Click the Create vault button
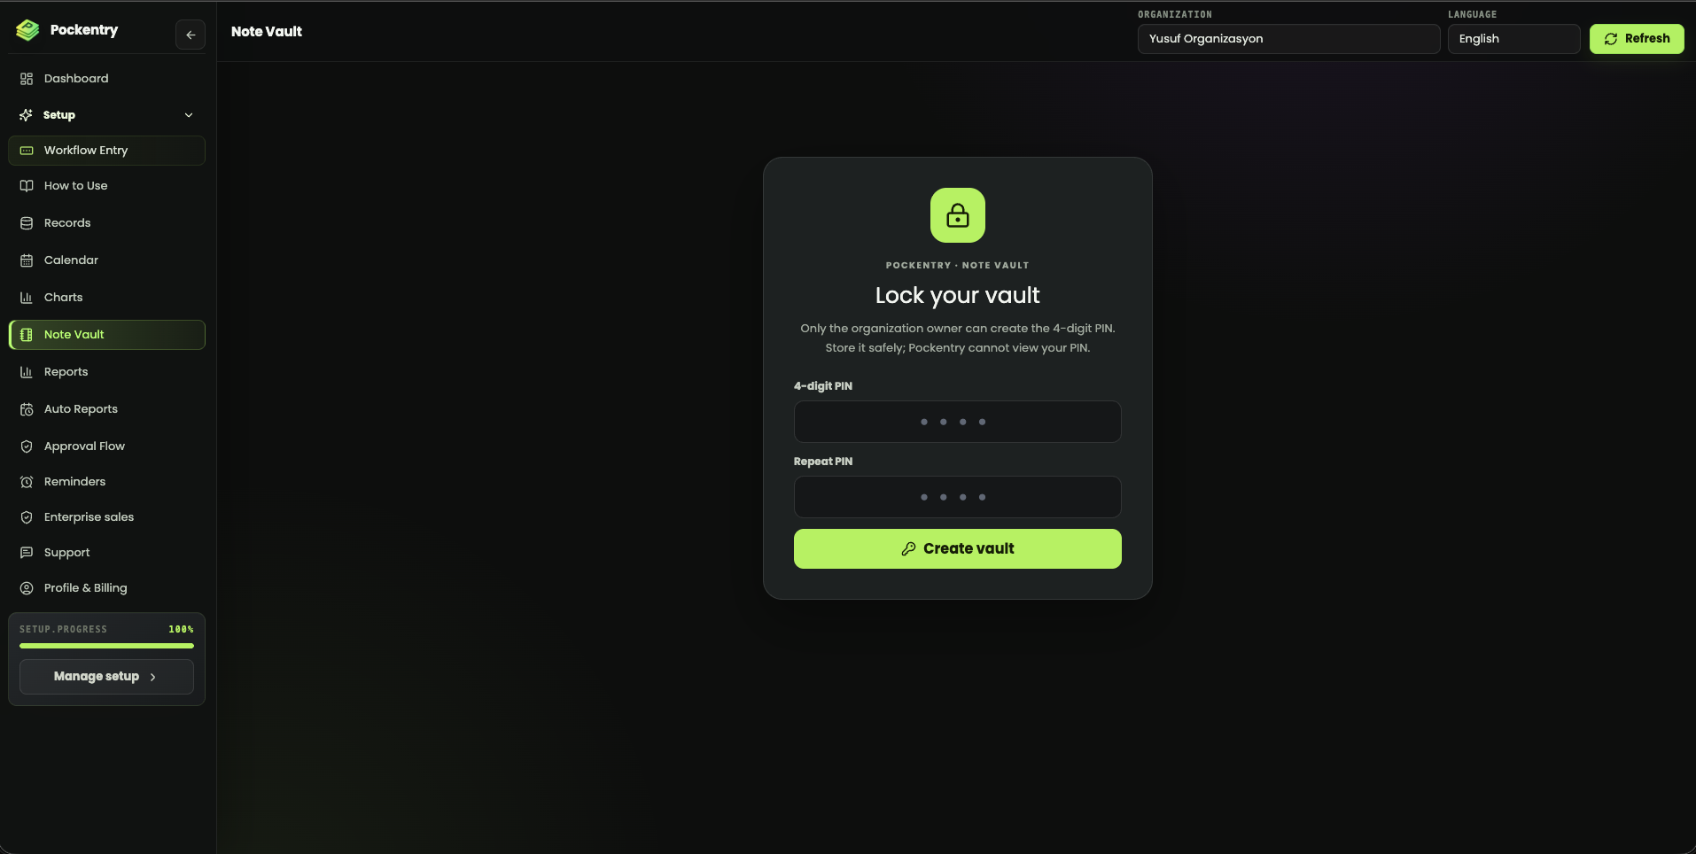This screenshot has height=854, width=1696. pyautogui.click(x=958, y=549)
